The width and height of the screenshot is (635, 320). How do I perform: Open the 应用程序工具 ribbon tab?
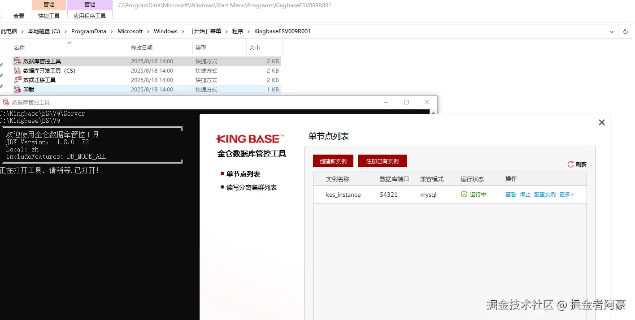90,16
